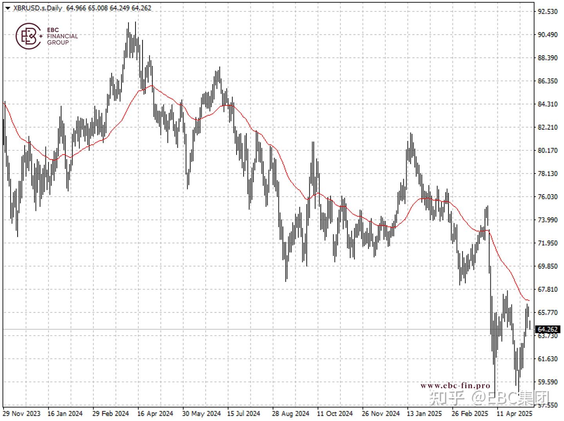Viewport: 564px width, 421px height.
Task: Select the 13 Jan 2025 date marker
Action: (424, 414)
